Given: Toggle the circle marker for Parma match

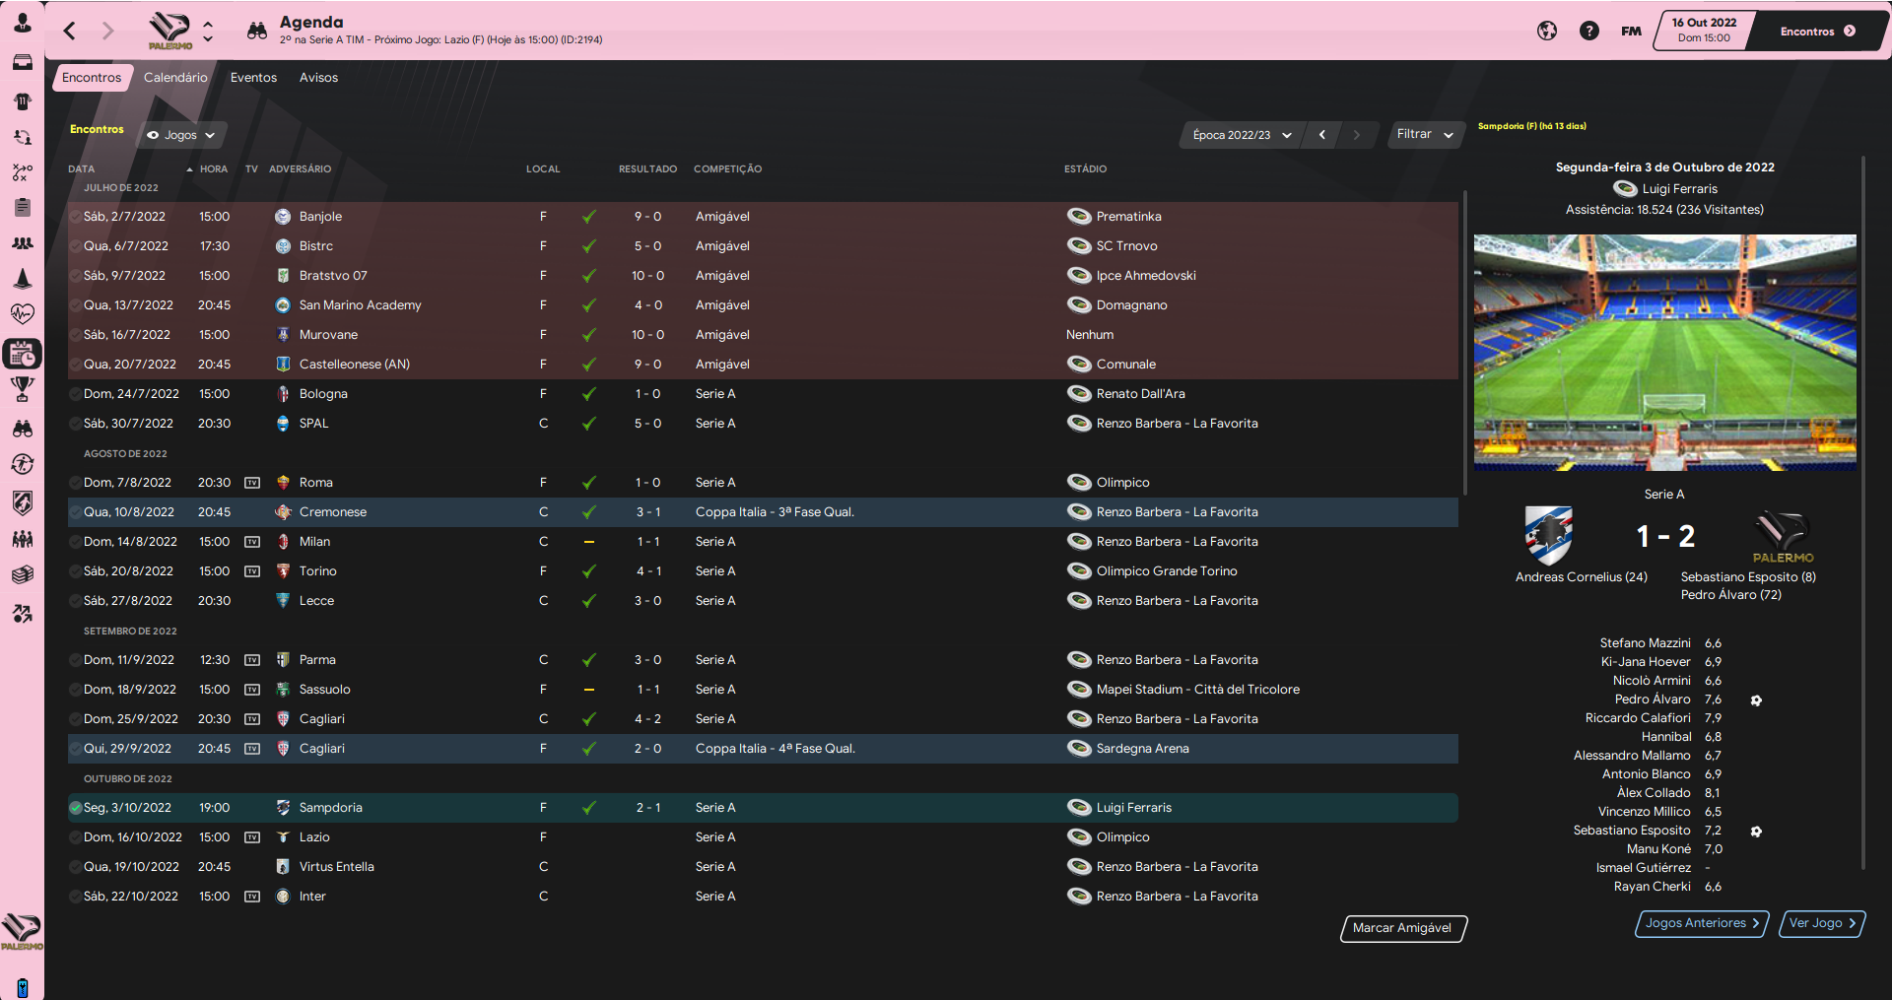Looking at the screenshot, I should pyautogui.click(x=75, y=660).
